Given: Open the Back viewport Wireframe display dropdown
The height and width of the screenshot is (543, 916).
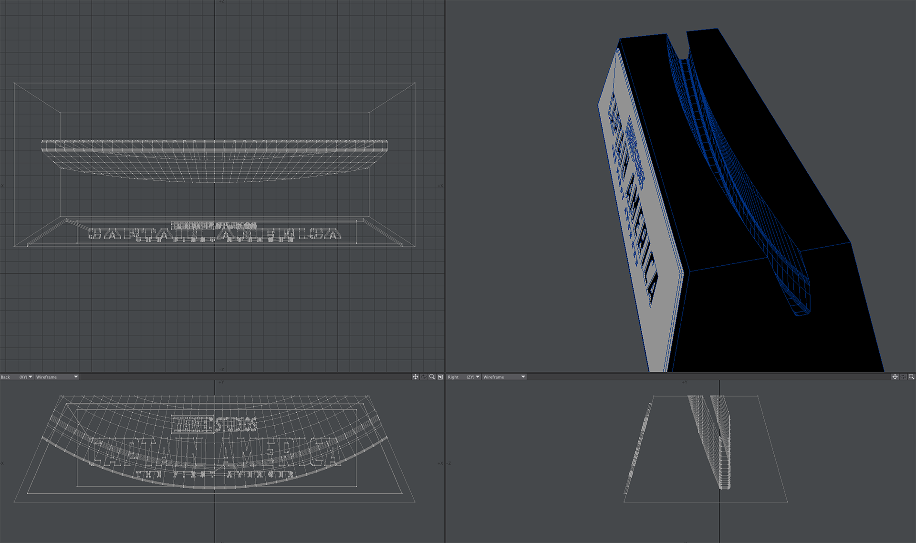Looking at the screenshot, I should point(57,377).
